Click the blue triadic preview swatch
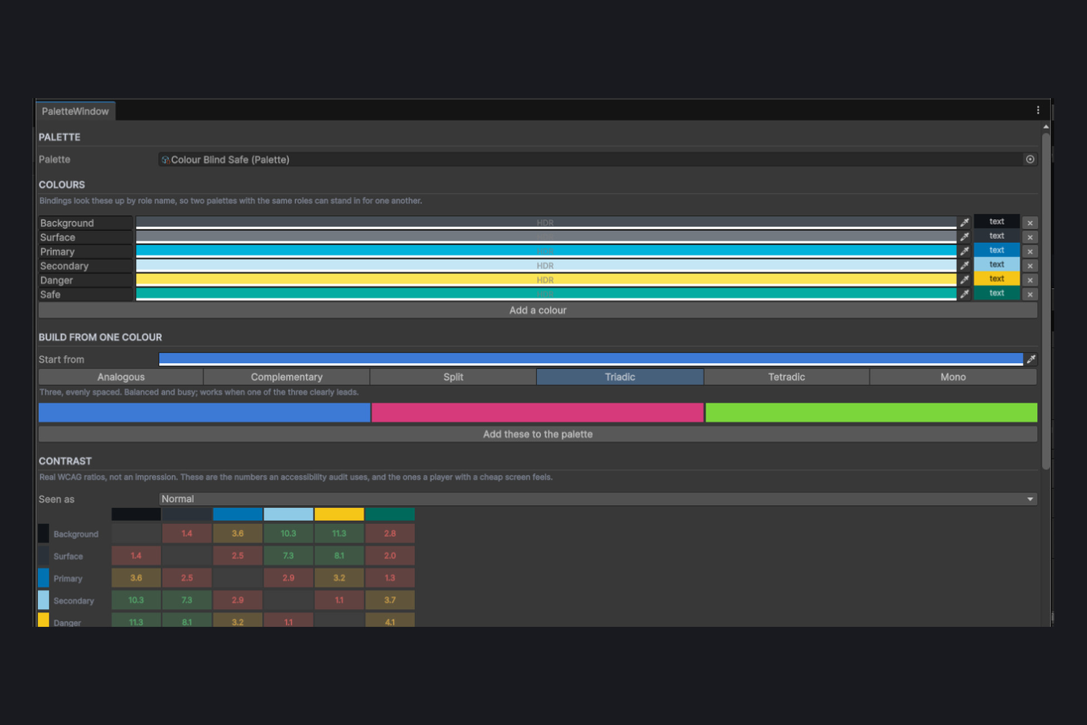The width and height of the screenshot is (1087, 725). 205,413
